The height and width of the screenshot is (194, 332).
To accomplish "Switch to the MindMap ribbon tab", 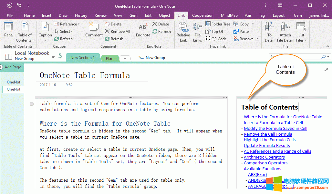I will [229, 15].
